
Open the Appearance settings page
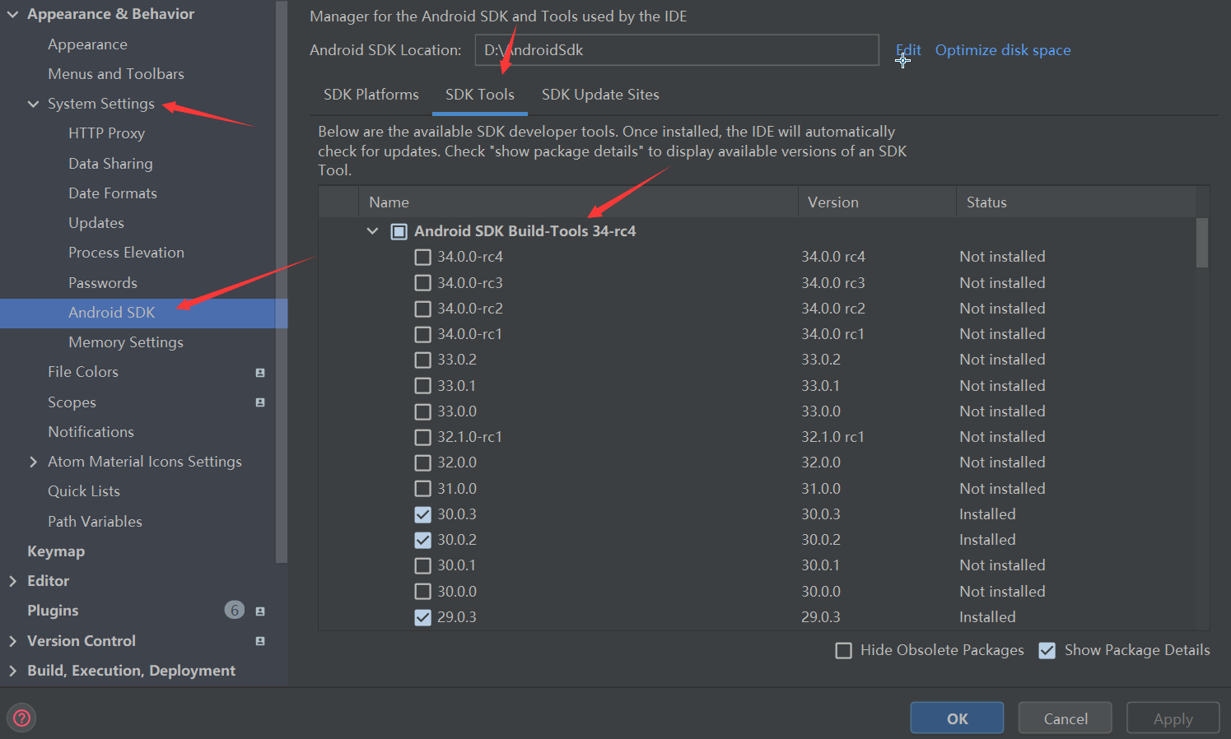(x=87, y=44)
